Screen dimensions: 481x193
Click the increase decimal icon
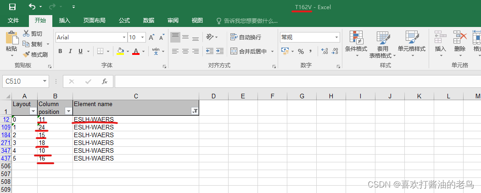point(324,51)
